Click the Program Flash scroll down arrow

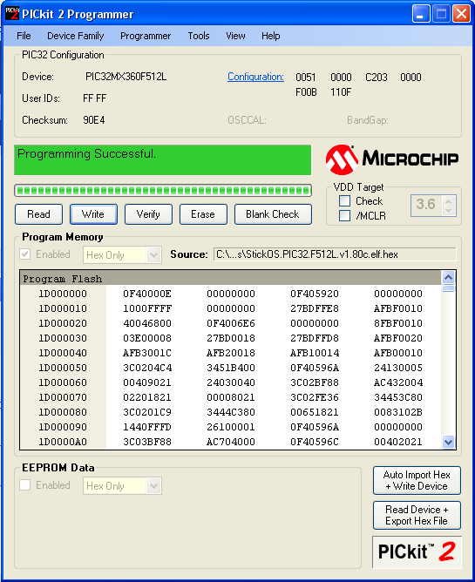(448, 442)
